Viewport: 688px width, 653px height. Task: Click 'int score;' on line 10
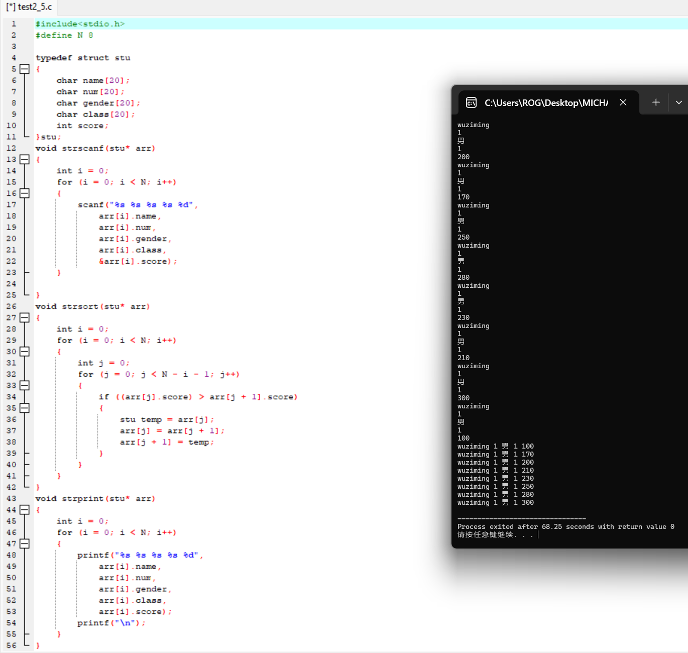click(82, 126)
